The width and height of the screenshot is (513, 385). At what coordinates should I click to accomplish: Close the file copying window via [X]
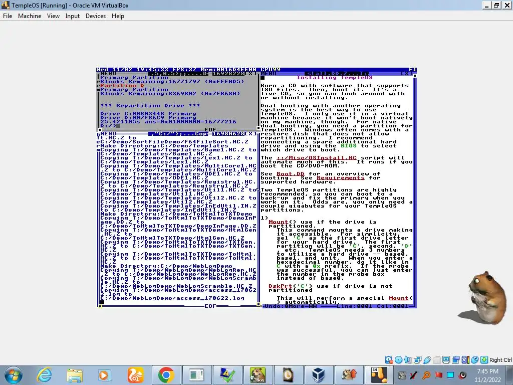point(251,133)
